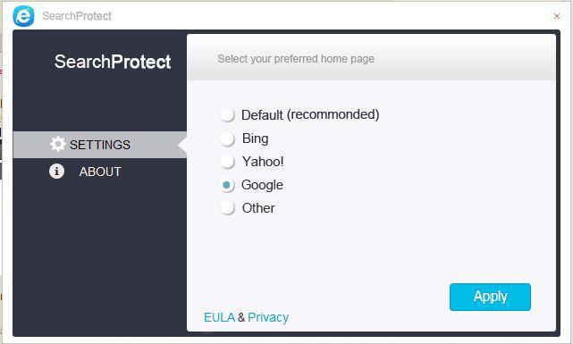Click the large SearchProtect sidebar heading
573x344 pixels.
pos(113,62)
